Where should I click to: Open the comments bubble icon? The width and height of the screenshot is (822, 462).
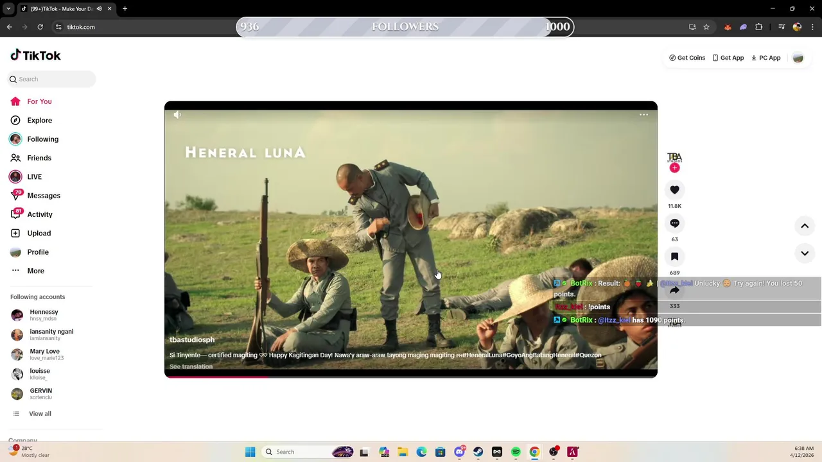coord(674,223)
